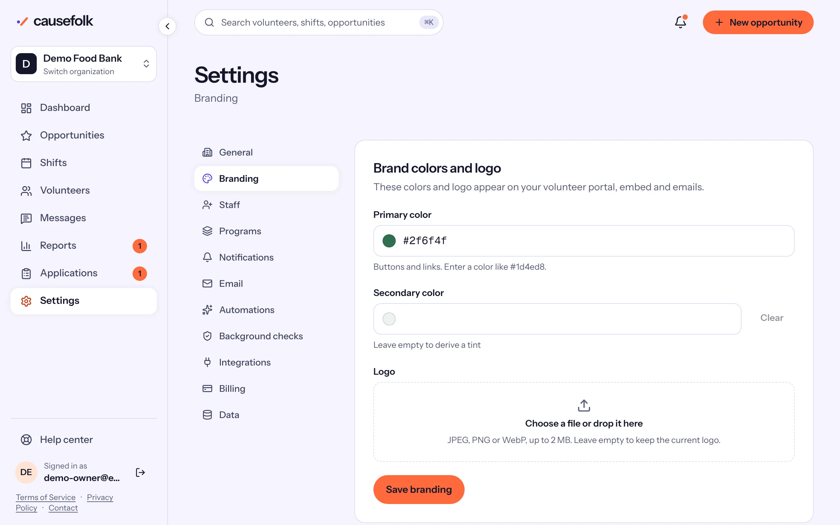Image resolution: width=840 pixels, height=525 pixels.
Task: Click the Help center lifebuoy icon
Action: coord(26,440)
